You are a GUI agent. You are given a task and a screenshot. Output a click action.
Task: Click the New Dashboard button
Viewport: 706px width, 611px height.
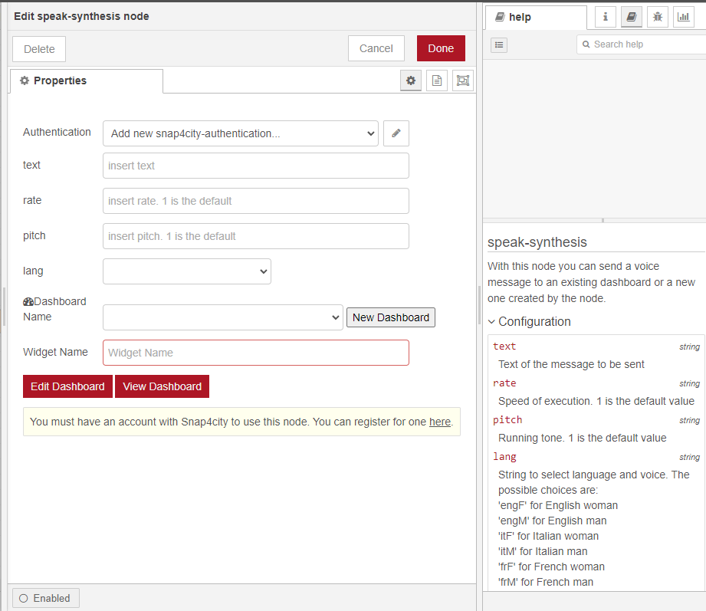coord(391,317)
